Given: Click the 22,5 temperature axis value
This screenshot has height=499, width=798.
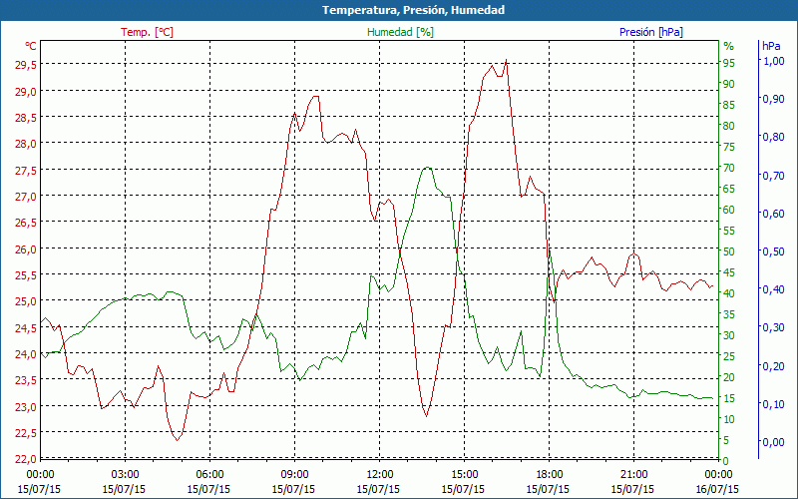Looking at the screenshot, I should click(26, 433).
